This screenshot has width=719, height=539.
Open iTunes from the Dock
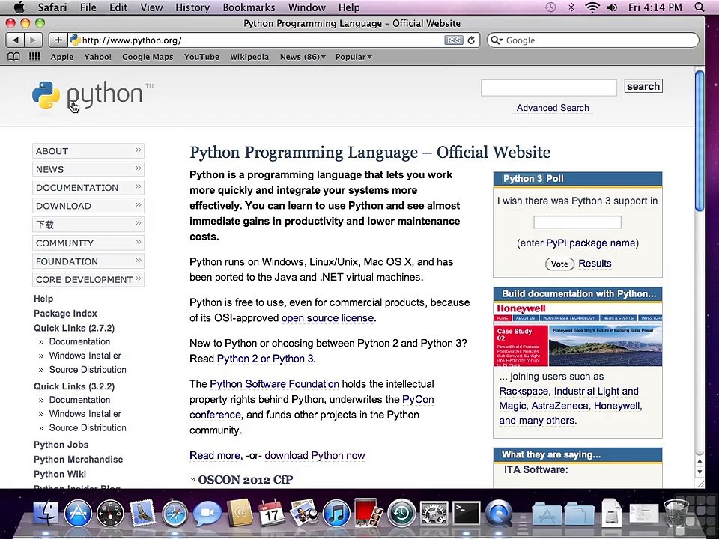[x=336, y=513]
